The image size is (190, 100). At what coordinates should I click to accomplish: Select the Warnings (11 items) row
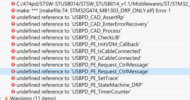pos(95,98)
